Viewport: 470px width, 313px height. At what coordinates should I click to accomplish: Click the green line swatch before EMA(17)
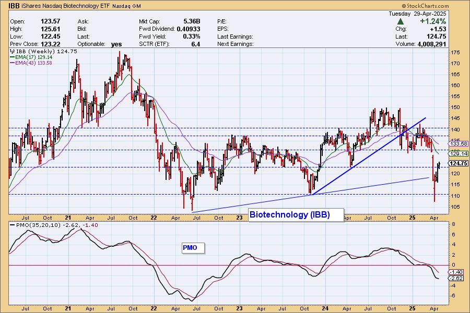pos(13,57)
